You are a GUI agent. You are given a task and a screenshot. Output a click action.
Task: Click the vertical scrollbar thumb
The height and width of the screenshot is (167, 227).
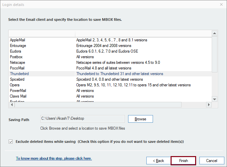214,54
